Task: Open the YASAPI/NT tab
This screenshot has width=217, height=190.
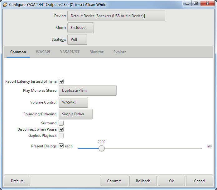Action: (x=70, y=52)
